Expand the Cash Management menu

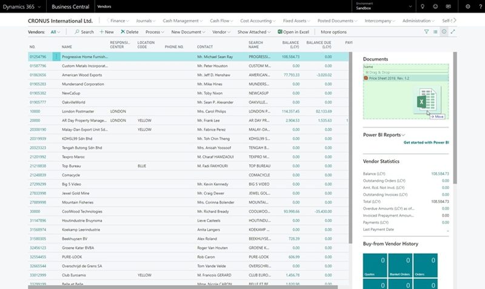[x=182, y=21]
